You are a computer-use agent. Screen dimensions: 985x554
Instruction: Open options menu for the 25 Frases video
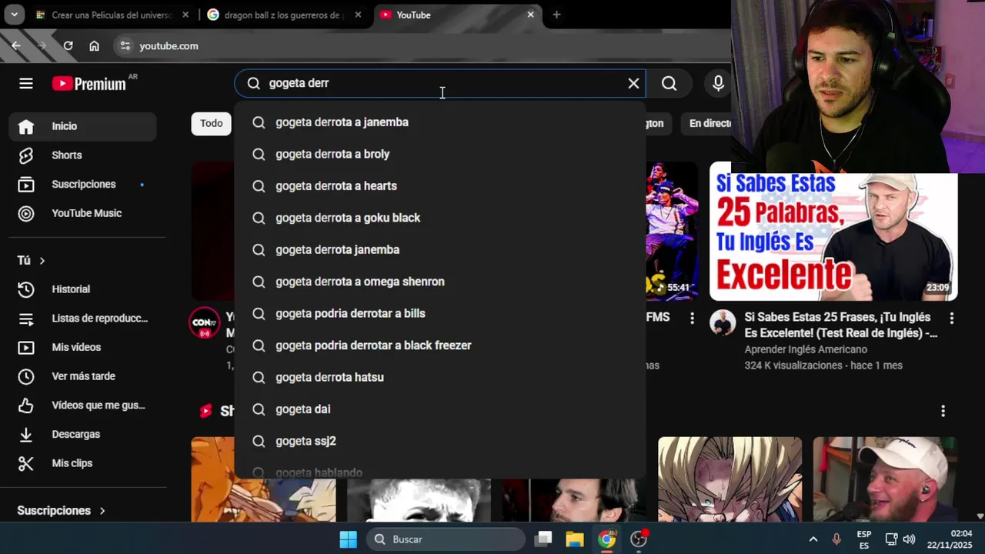click(x=951, y=318)
